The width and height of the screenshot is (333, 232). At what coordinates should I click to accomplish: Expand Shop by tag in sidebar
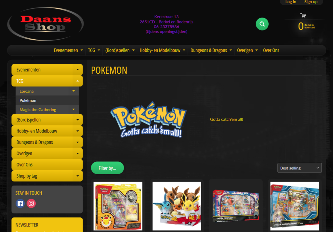78,176
